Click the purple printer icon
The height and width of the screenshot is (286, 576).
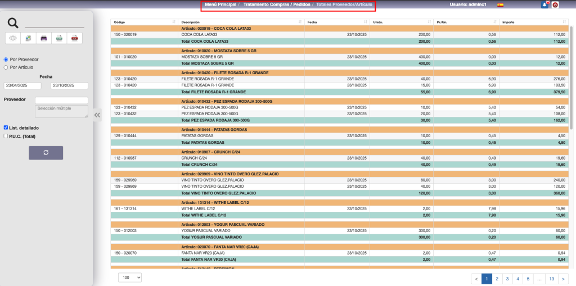tap(43, 38)
